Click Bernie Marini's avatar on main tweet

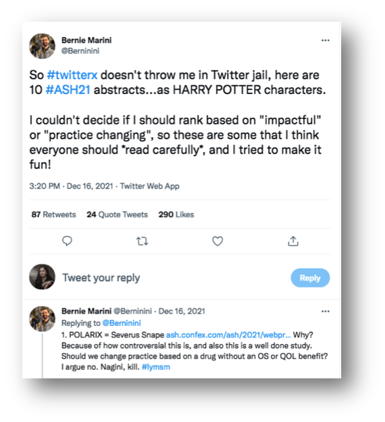coord(42,46)
